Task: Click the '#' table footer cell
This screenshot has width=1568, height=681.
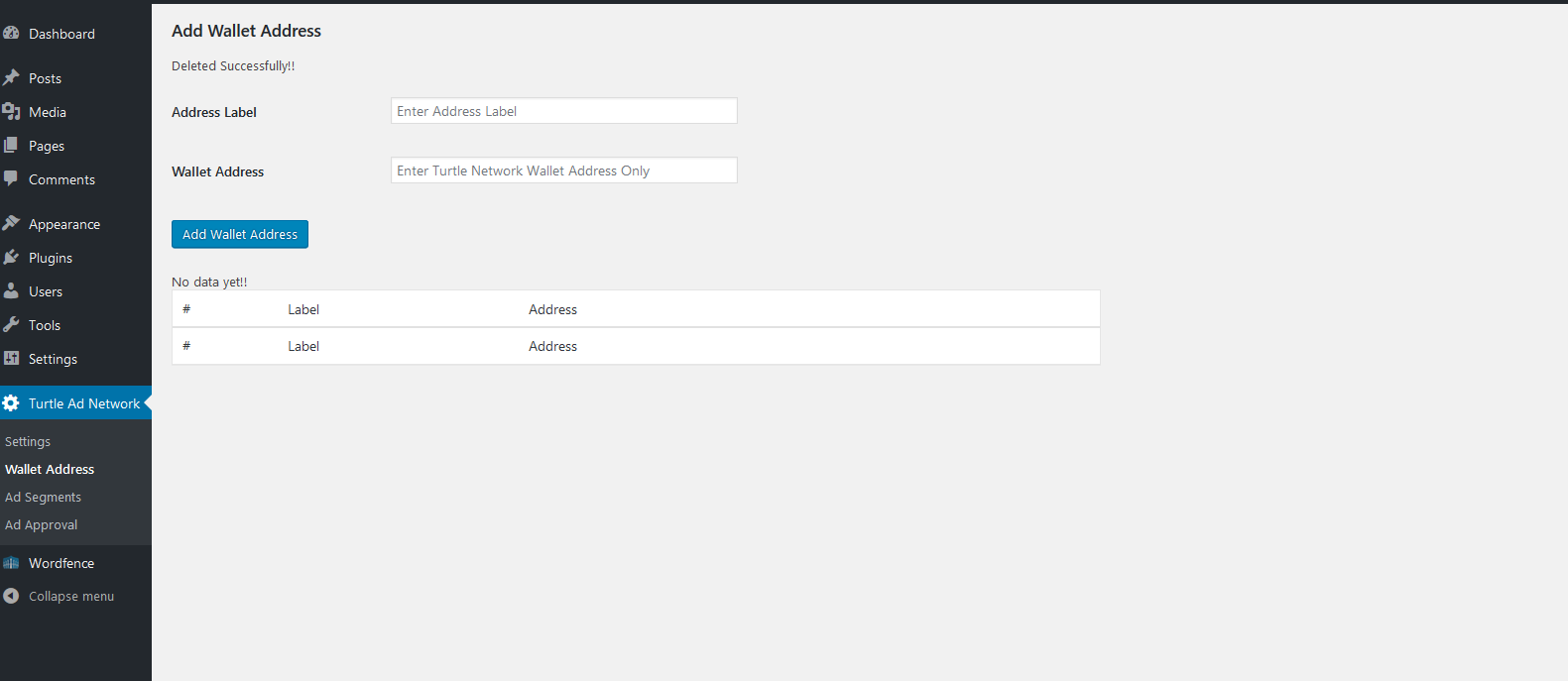Action: click(x=186, y=346)
